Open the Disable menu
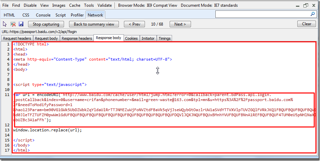320x161 pixels. pos(30,5)
